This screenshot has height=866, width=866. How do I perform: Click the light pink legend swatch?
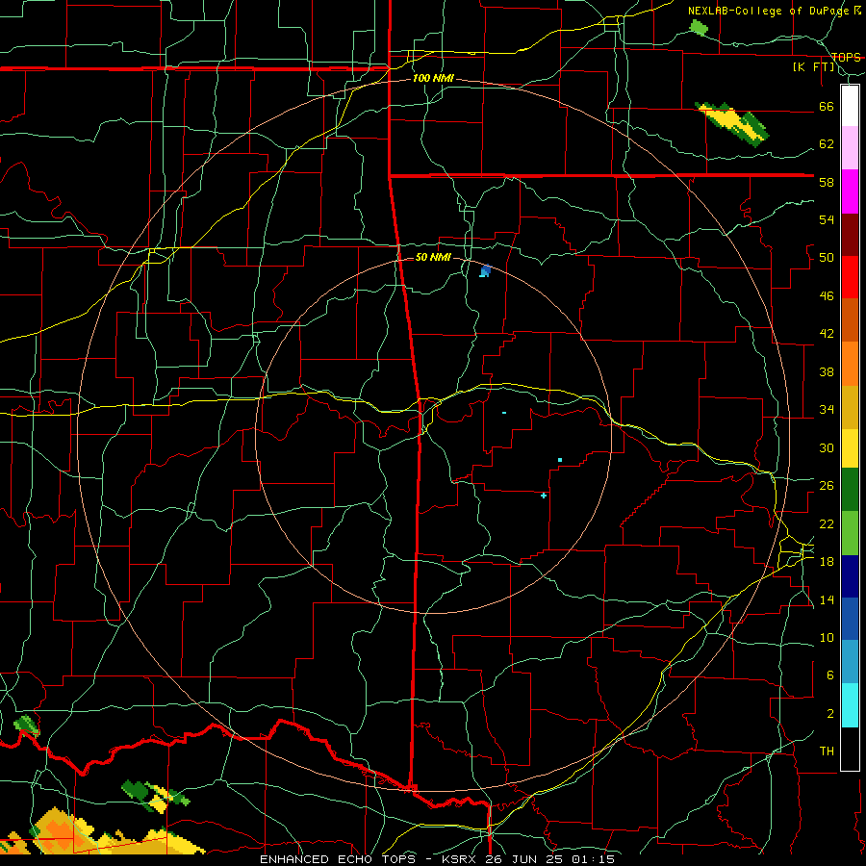point(850,148)
